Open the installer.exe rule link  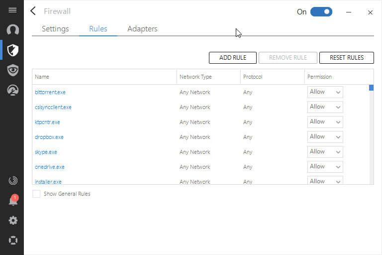pyautogui.click(x=48, y=182)
